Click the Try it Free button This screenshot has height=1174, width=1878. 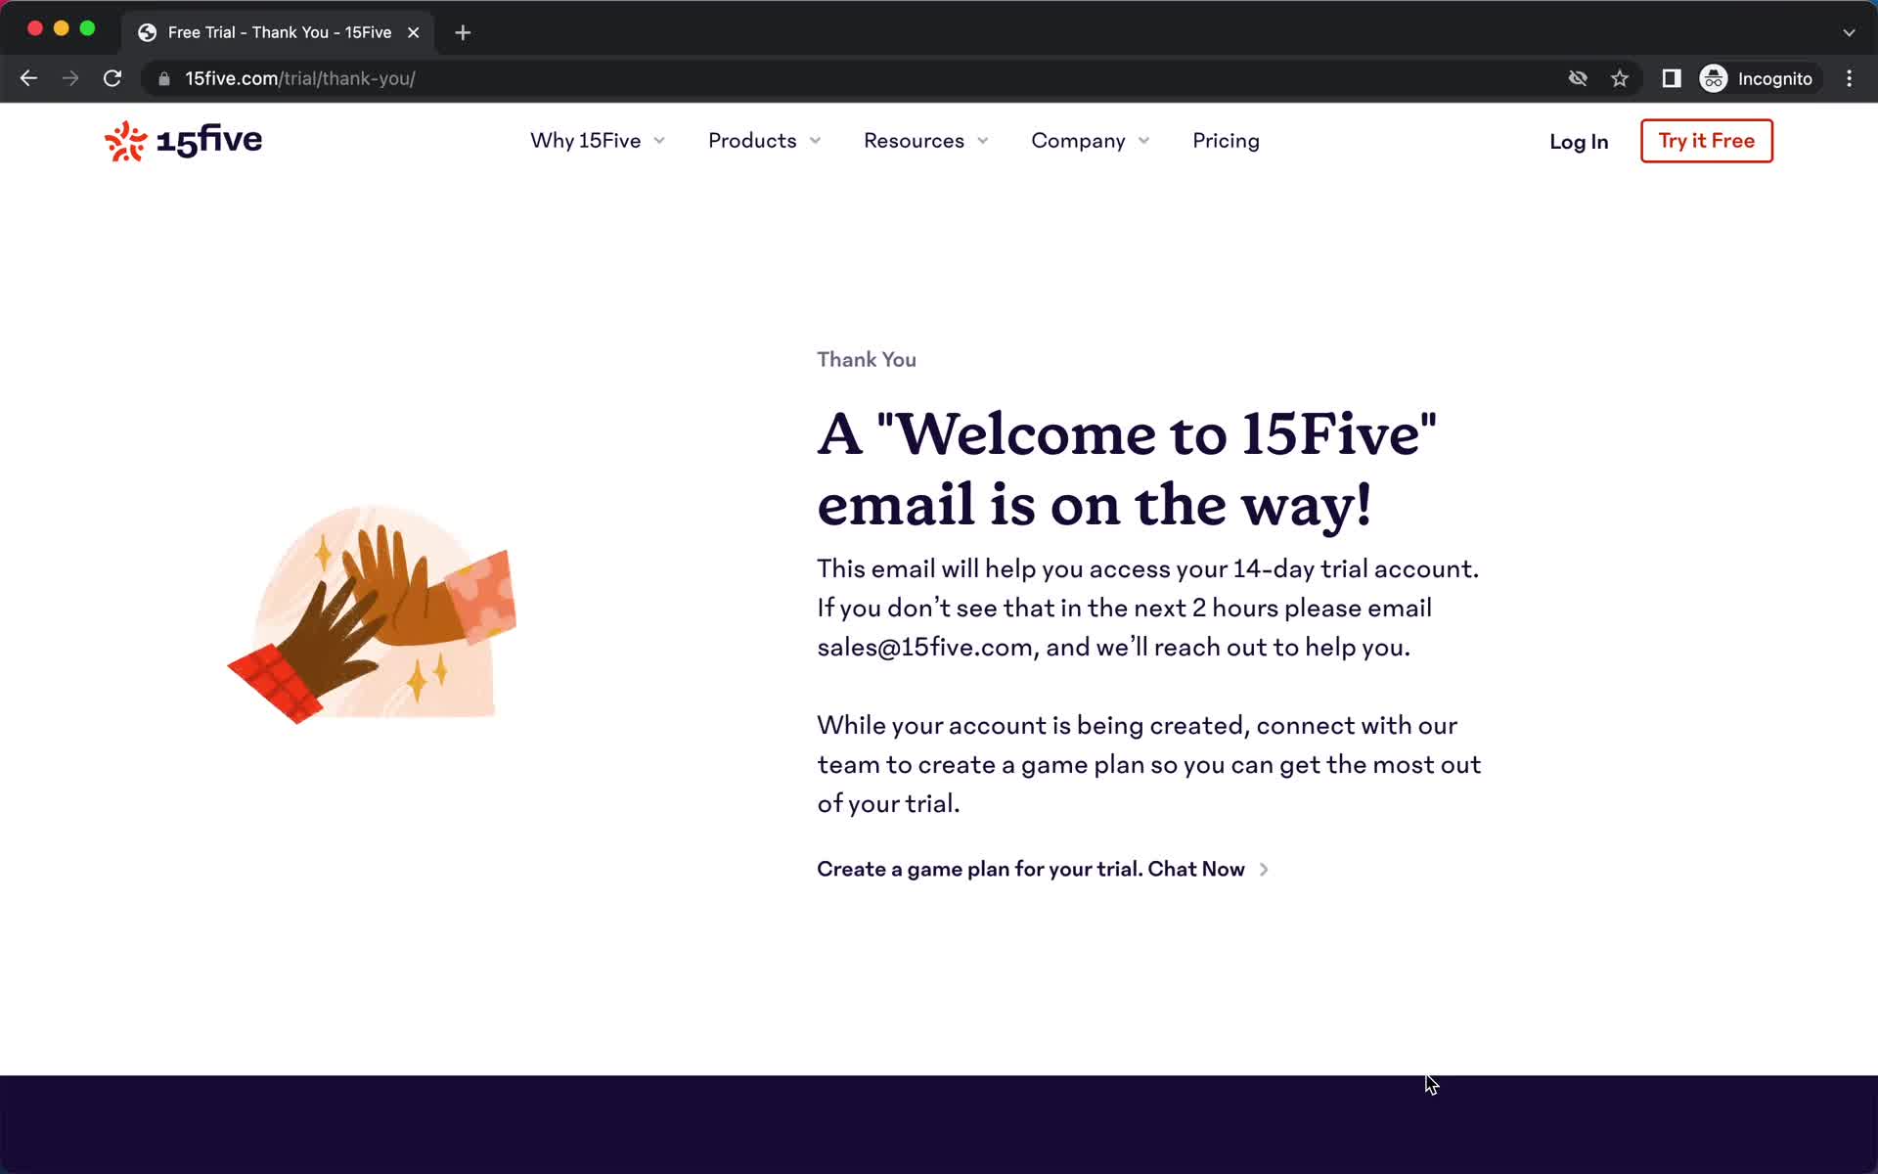pos(1706,139)
